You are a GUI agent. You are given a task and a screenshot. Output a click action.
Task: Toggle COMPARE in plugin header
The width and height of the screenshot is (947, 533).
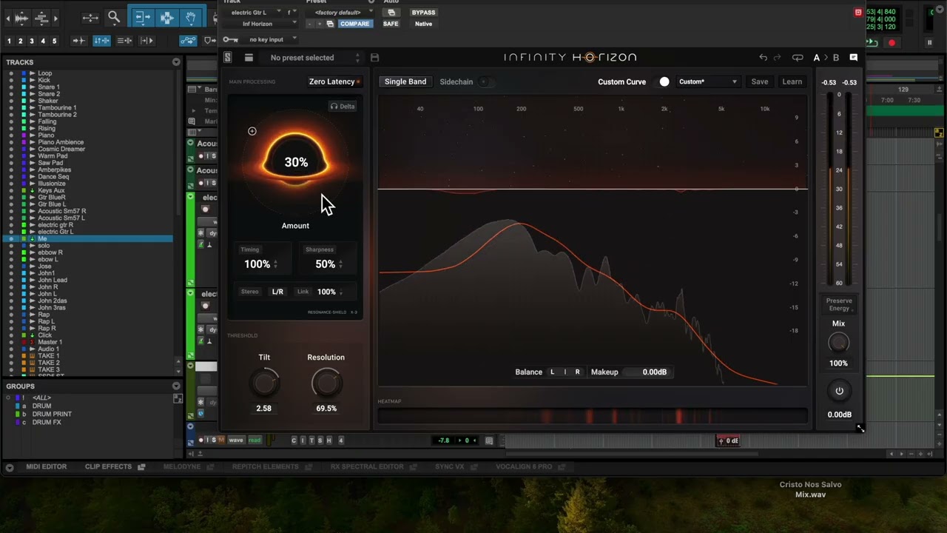pyautogui.click(x=354, y=24)
